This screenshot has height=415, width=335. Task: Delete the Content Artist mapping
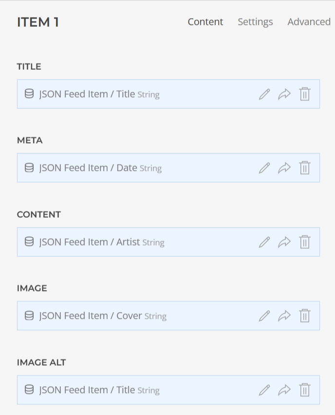(305, 242)
